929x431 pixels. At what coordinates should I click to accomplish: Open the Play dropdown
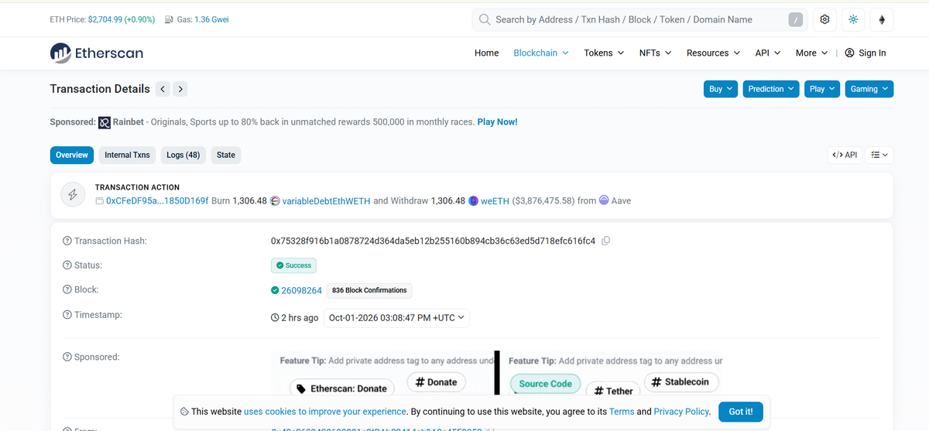coord(822,89)
